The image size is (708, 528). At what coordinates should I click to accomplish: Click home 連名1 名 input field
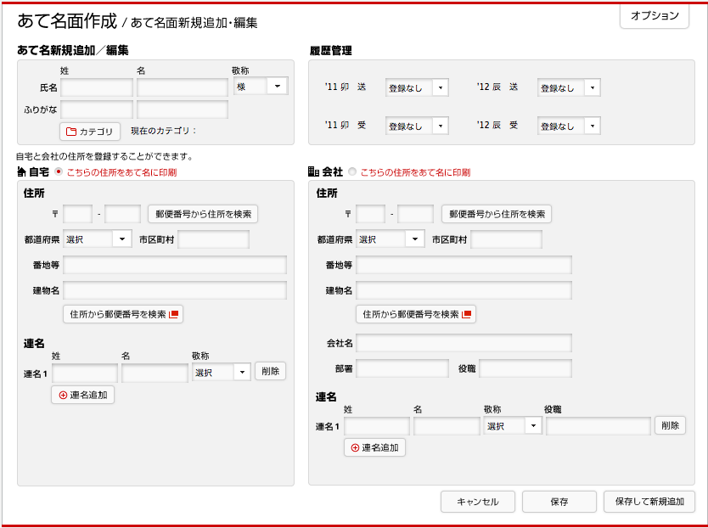pyautogui.click(x=155, y=374)
